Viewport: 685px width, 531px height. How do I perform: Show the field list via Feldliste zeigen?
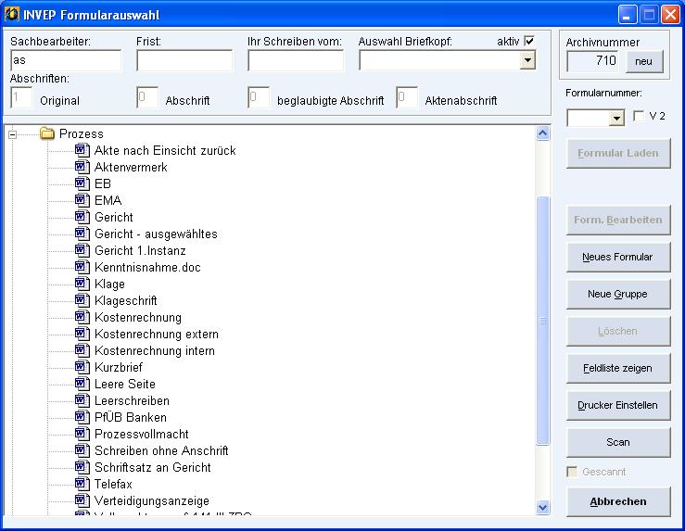coord(618,368)
